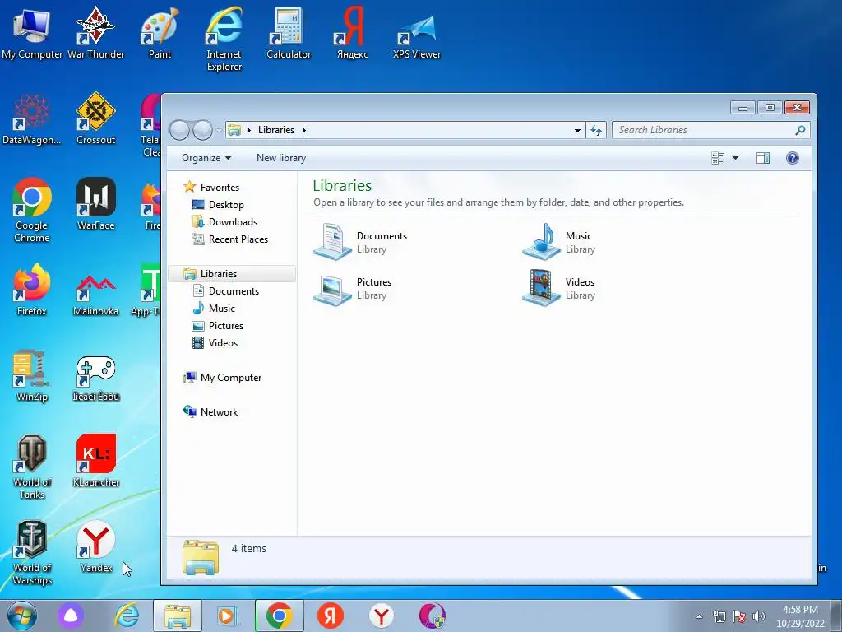This screenshot has width=842, height=632.
Task: Open the WinZip desktop shortcut
Action: pos(32,376)
